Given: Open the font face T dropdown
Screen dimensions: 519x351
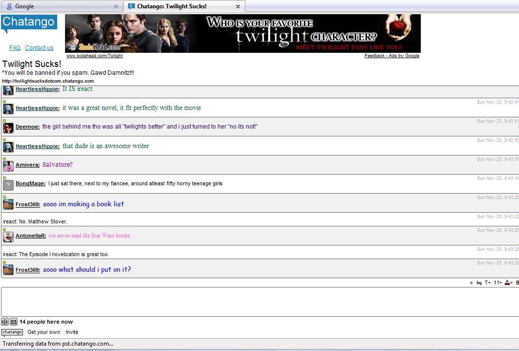Looking at the screenshot, I should tap(487, 283).
